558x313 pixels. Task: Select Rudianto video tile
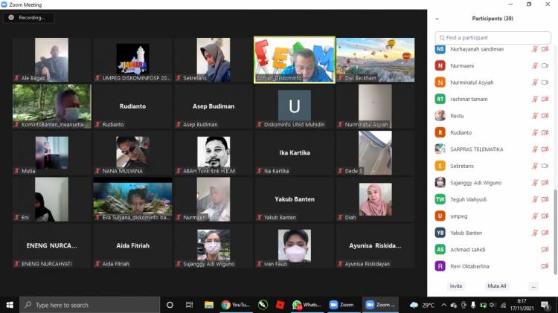pyautogui.click(x=132, y=106)
